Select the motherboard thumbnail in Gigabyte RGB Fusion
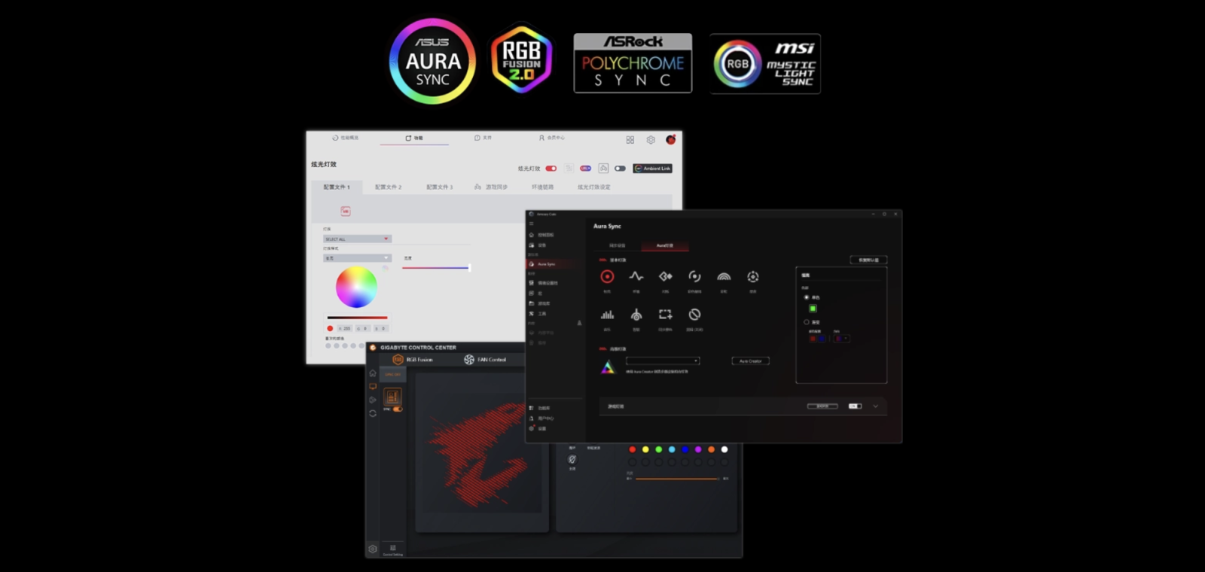The width and height of the screenshot is (1205, 572). click(x=392, y=397)
